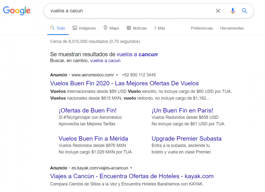265x192 pixels.
Task: Follow the corrected 'vuelos a cancun' link
Action: 137,54
